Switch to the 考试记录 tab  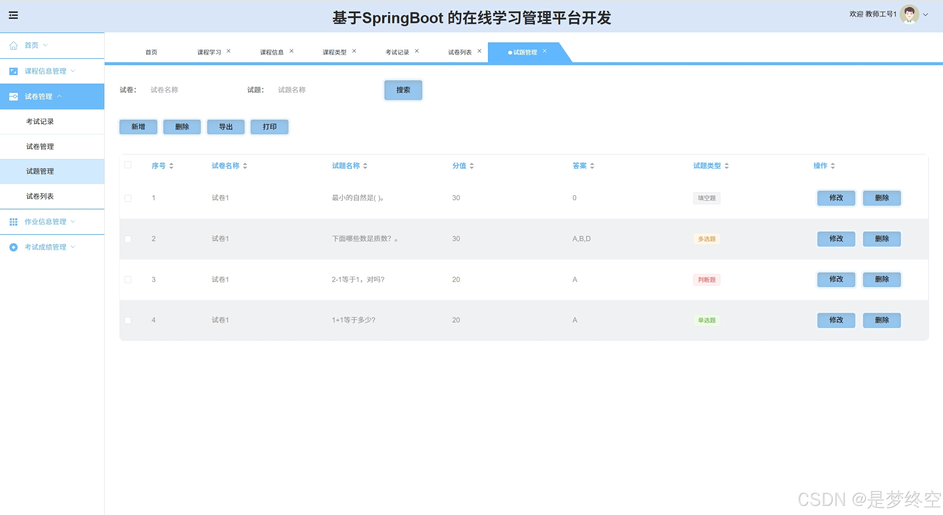(397, 52)
